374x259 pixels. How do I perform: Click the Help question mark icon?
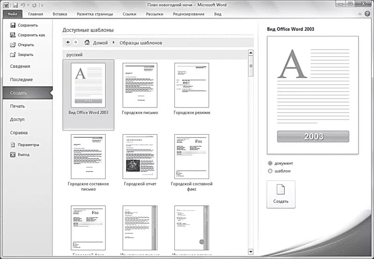367,14
